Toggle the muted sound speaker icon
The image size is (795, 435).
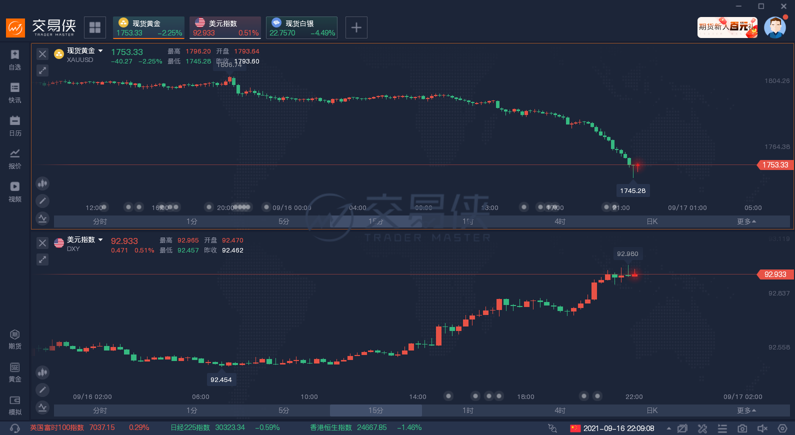tap(762, 428)
